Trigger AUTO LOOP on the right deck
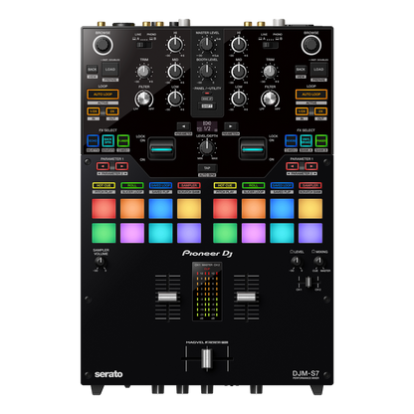 point(311,95)
